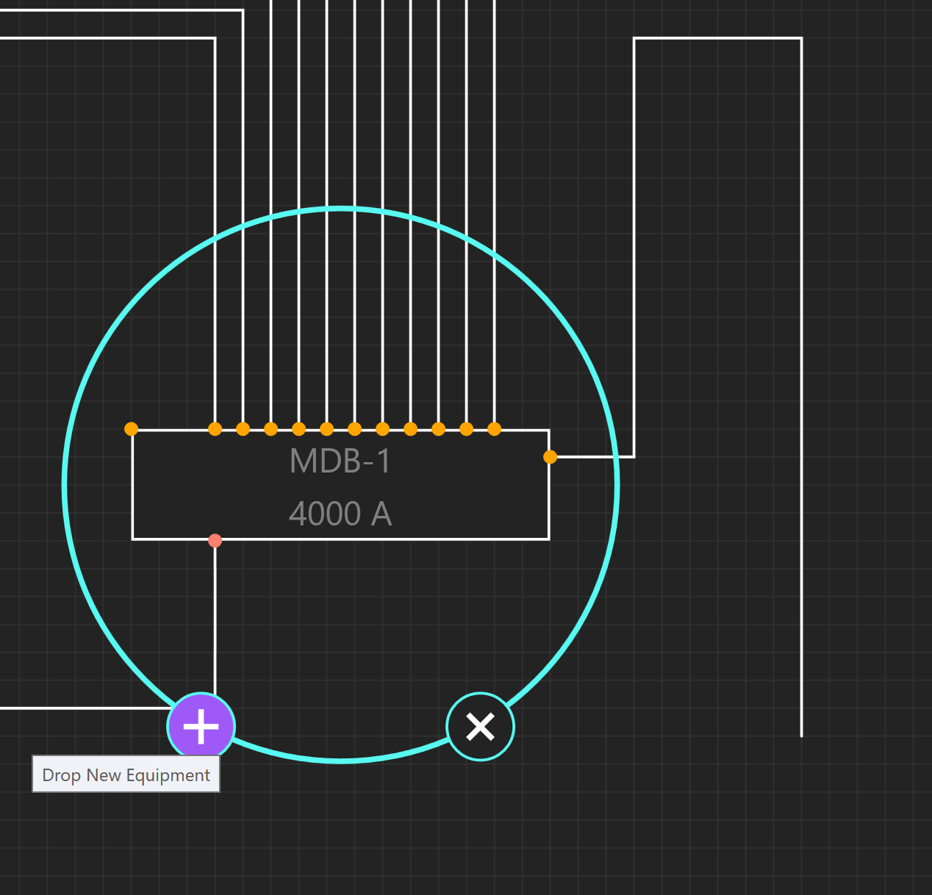Image resolution: width=932 pixels, height=895 pixels.
Task: Select the third orange top port from the right
Action: click(x=439, y=429)
